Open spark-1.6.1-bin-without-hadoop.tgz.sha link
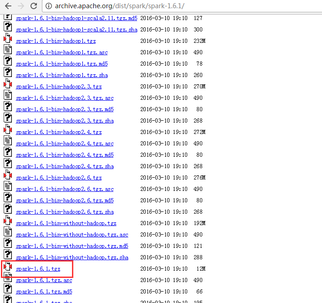The width and height of the screenshot is (322, 303). [72, 258]
